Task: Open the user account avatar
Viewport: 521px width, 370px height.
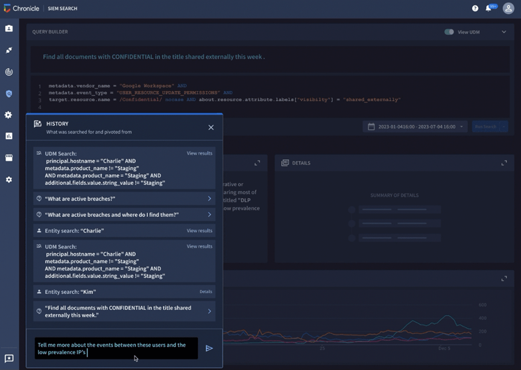Action: point(508,8)
